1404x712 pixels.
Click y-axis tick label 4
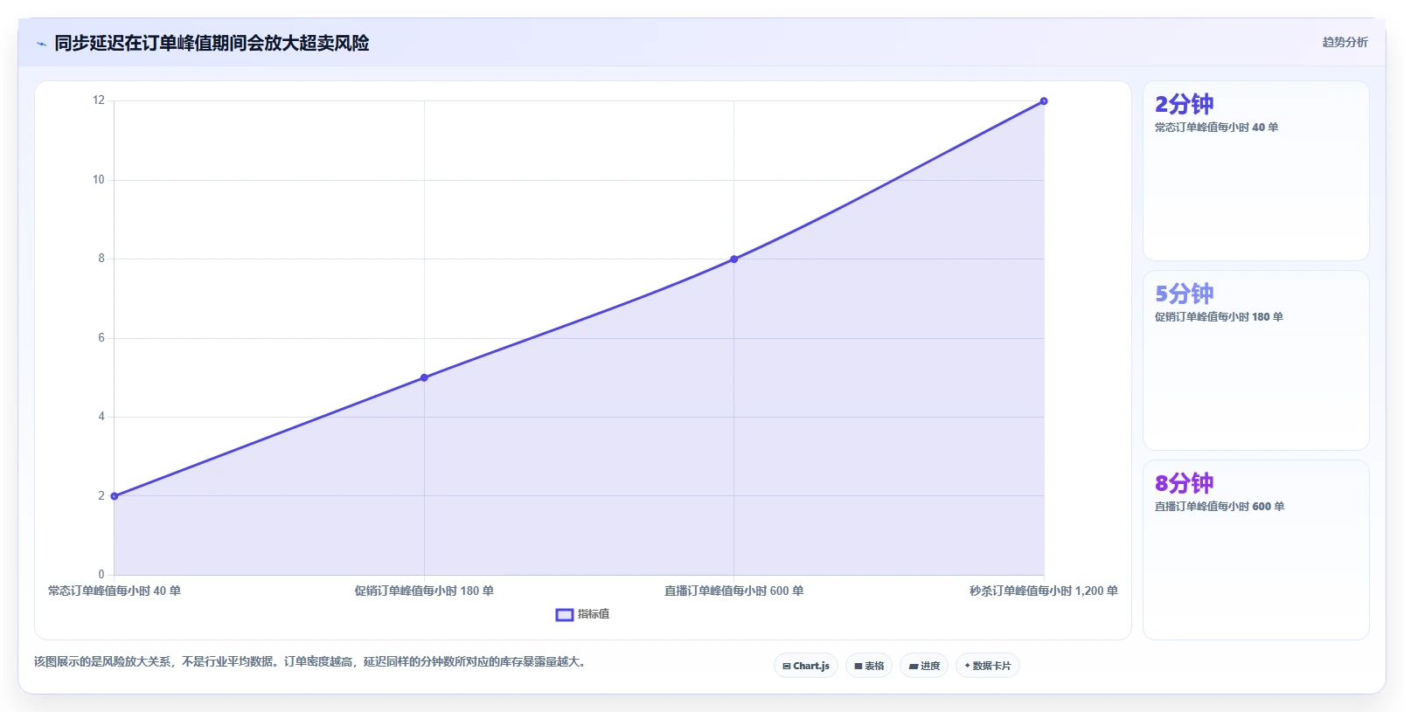pos(101,417)
